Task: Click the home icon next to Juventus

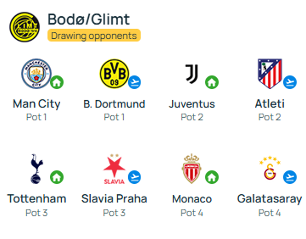Action: [212, 82]
